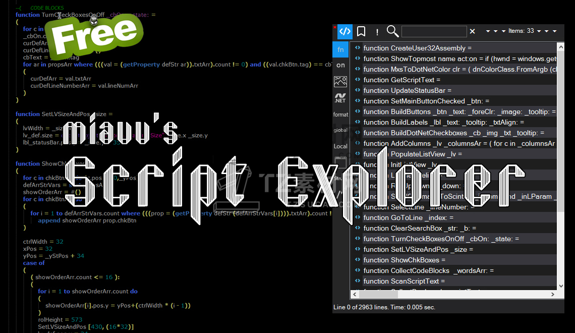575x333 pixels.
Task: Click icon beside TurnCheckBoxesOnOff list row
Action: [x=358, y=239]
